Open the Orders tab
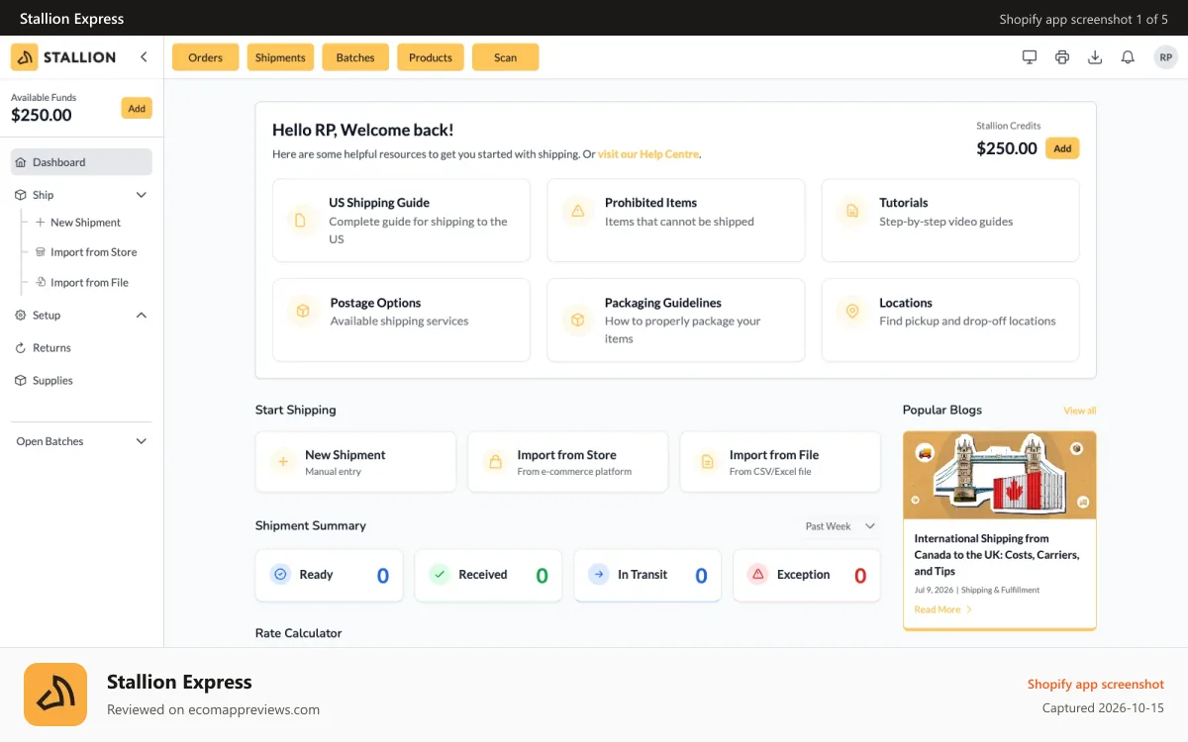This screenshot has height=742, width=1188. (205, 57)
